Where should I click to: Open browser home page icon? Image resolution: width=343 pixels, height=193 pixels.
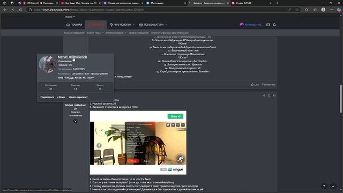coord(20,10)
